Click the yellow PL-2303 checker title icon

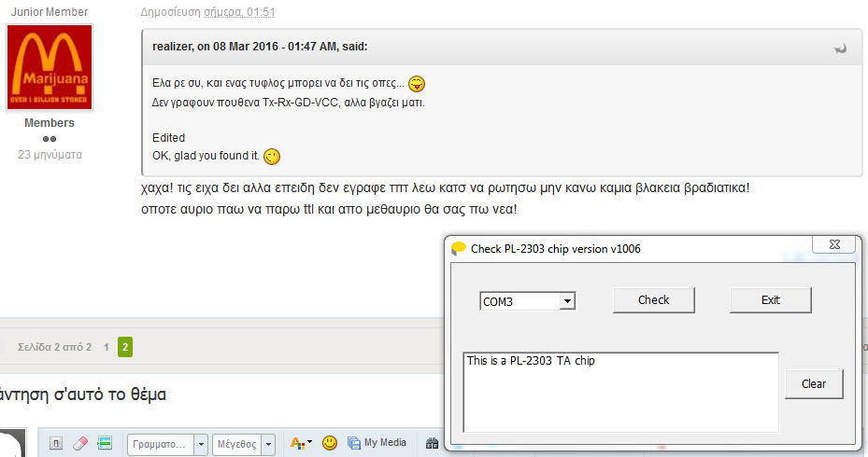(459, 249)
